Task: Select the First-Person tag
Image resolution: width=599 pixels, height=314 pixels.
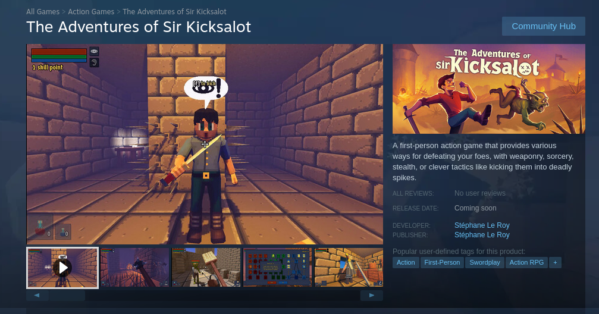Action: coord(442,262)
